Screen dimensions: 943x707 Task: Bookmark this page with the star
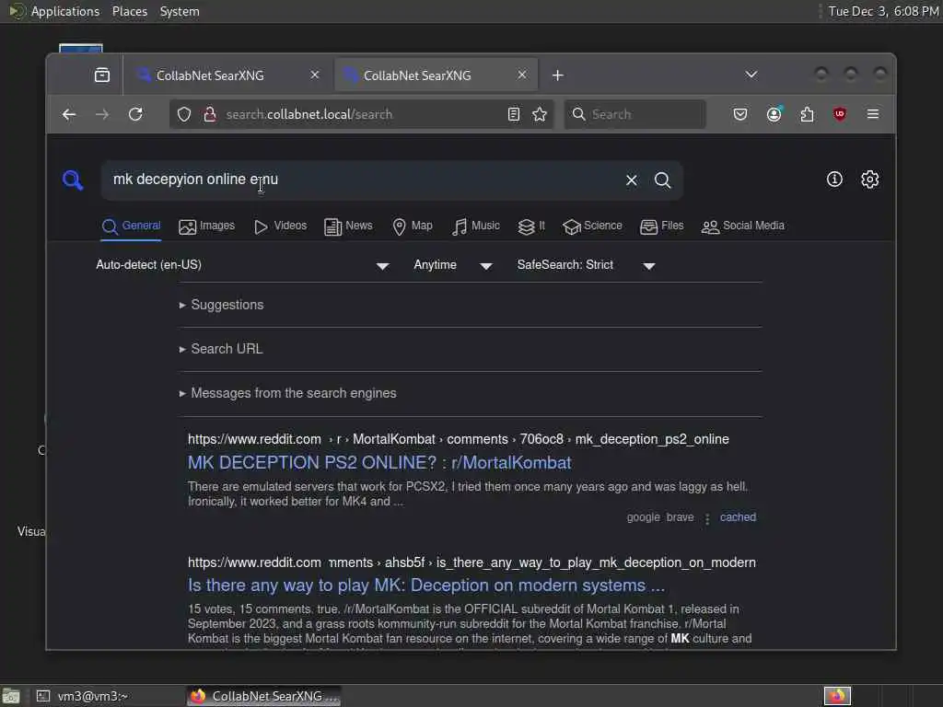point(540,114)
